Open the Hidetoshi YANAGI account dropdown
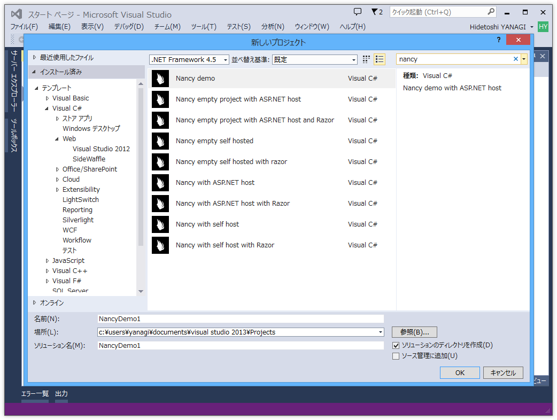This screenshot has height=420, width=557. 532,27
